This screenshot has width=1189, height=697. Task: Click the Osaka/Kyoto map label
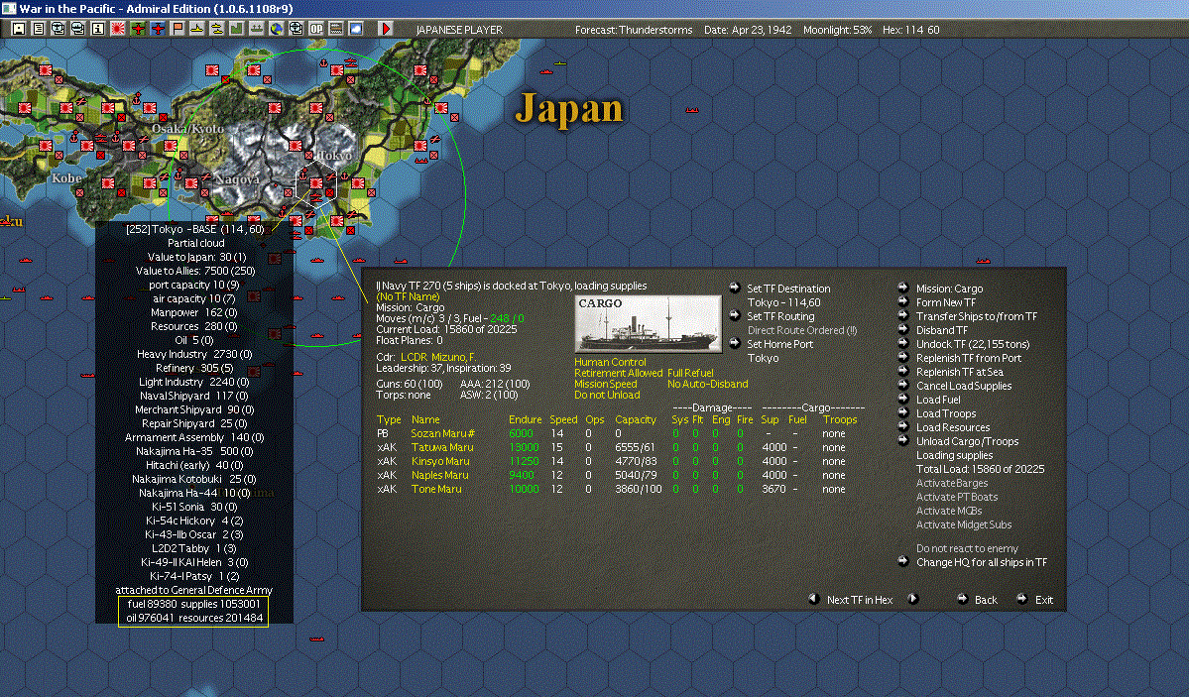click(x=187, y=128)
